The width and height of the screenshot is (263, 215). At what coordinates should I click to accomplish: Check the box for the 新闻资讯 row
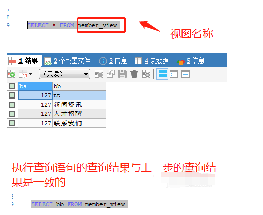coord(12,105)
